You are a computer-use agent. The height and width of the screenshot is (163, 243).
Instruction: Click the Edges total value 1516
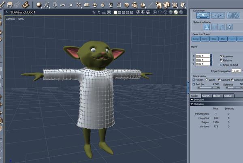(x=216, y=122)
